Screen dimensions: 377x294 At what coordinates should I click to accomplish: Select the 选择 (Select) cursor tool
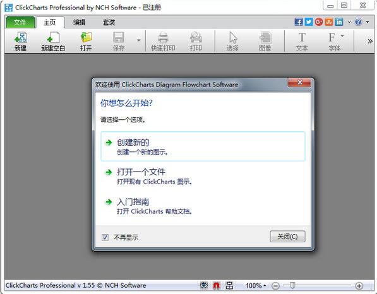pyautogui.click(x=233, y=42)
